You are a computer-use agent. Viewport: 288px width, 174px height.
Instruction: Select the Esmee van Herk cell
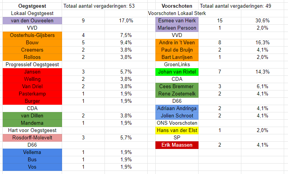click(177, 20)
